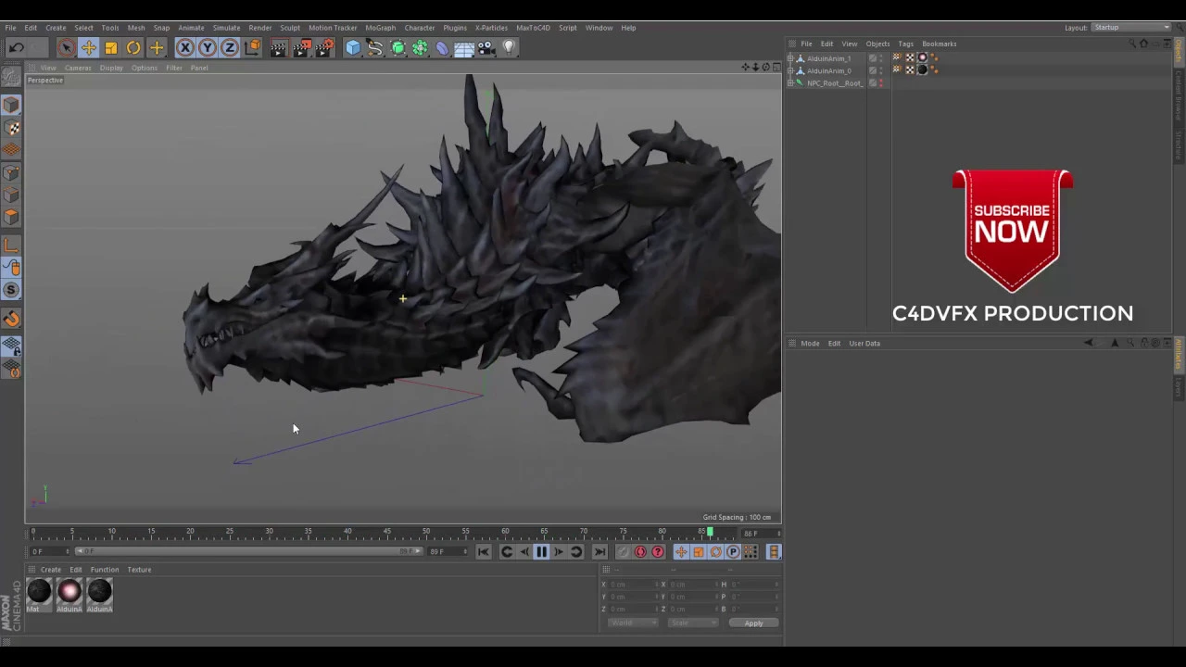Toggle visibility dots for AlduinAnim_1

coord(881,58)
